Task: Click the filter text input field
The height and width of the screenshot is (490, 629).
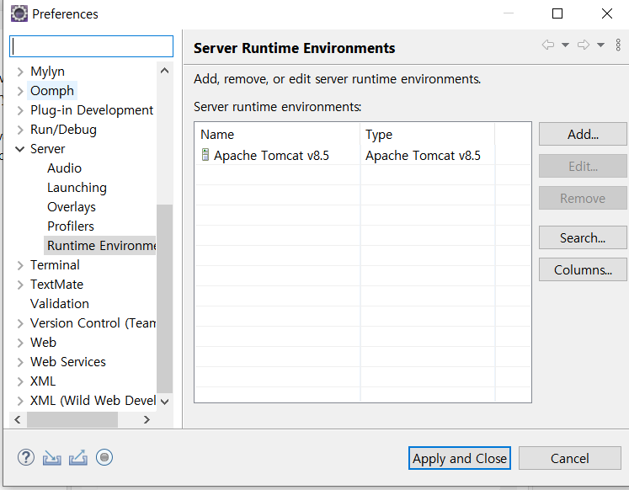Action: 92,46
